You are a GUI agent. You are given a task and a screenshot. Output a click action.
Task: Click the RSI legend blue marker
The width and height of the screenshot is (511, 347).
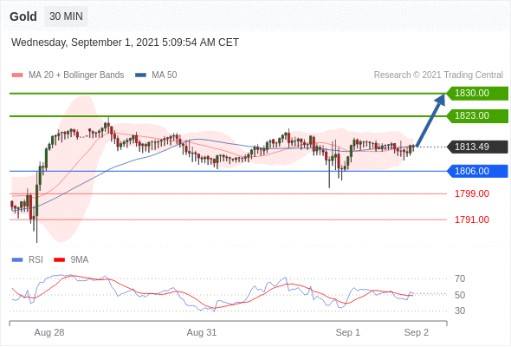[x=17, y=260]
